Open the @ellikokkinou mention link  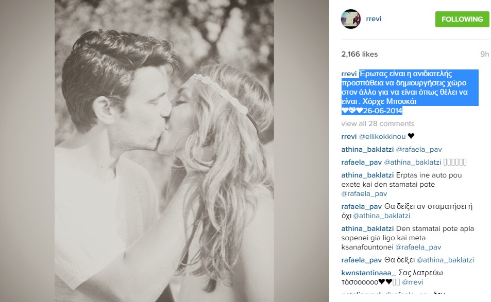coord(382,136)
